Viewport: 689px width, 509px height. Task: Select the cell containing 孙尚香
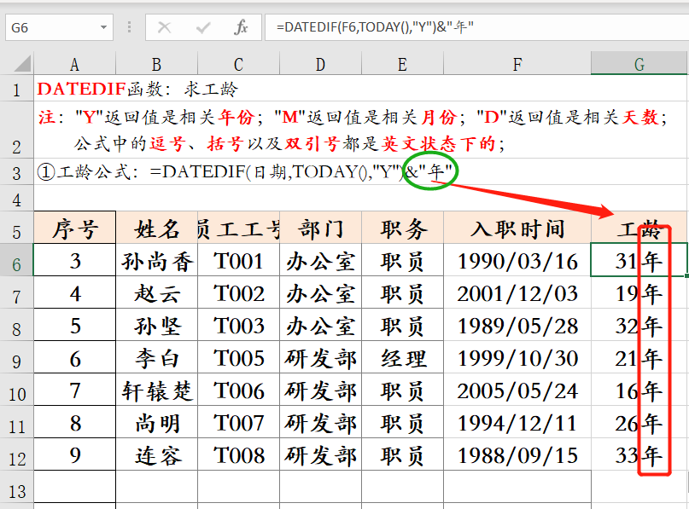click(156, 260)
